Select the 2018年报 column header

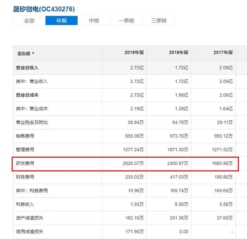click(179, 53)
